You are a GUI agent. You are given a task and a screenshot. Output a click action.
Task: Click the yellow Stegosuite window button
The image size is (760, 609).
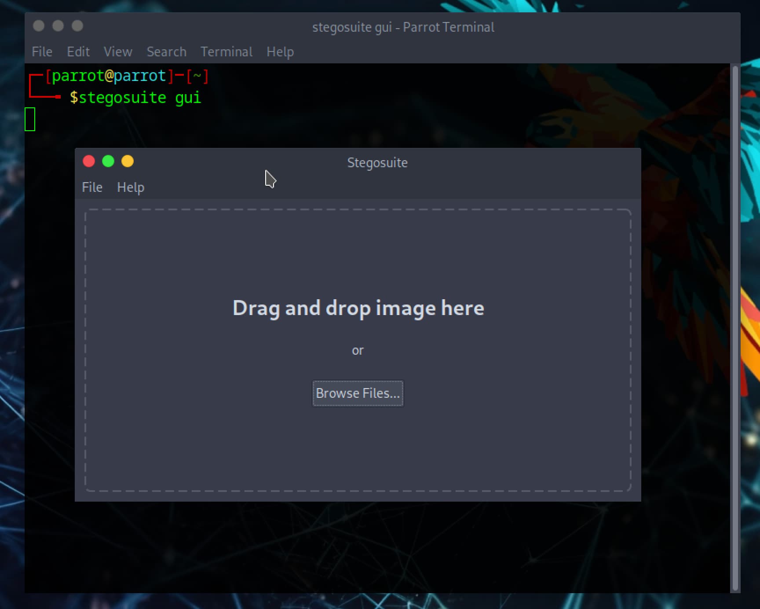128,161
